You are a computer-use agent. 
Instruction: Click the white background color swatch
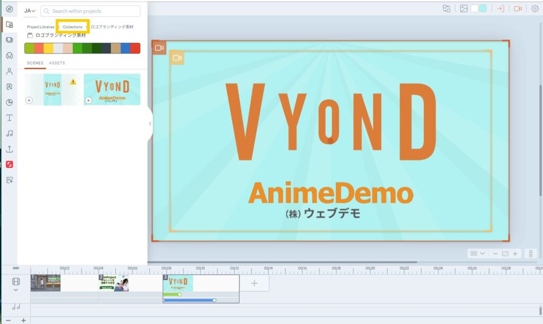tap(475, 8)
